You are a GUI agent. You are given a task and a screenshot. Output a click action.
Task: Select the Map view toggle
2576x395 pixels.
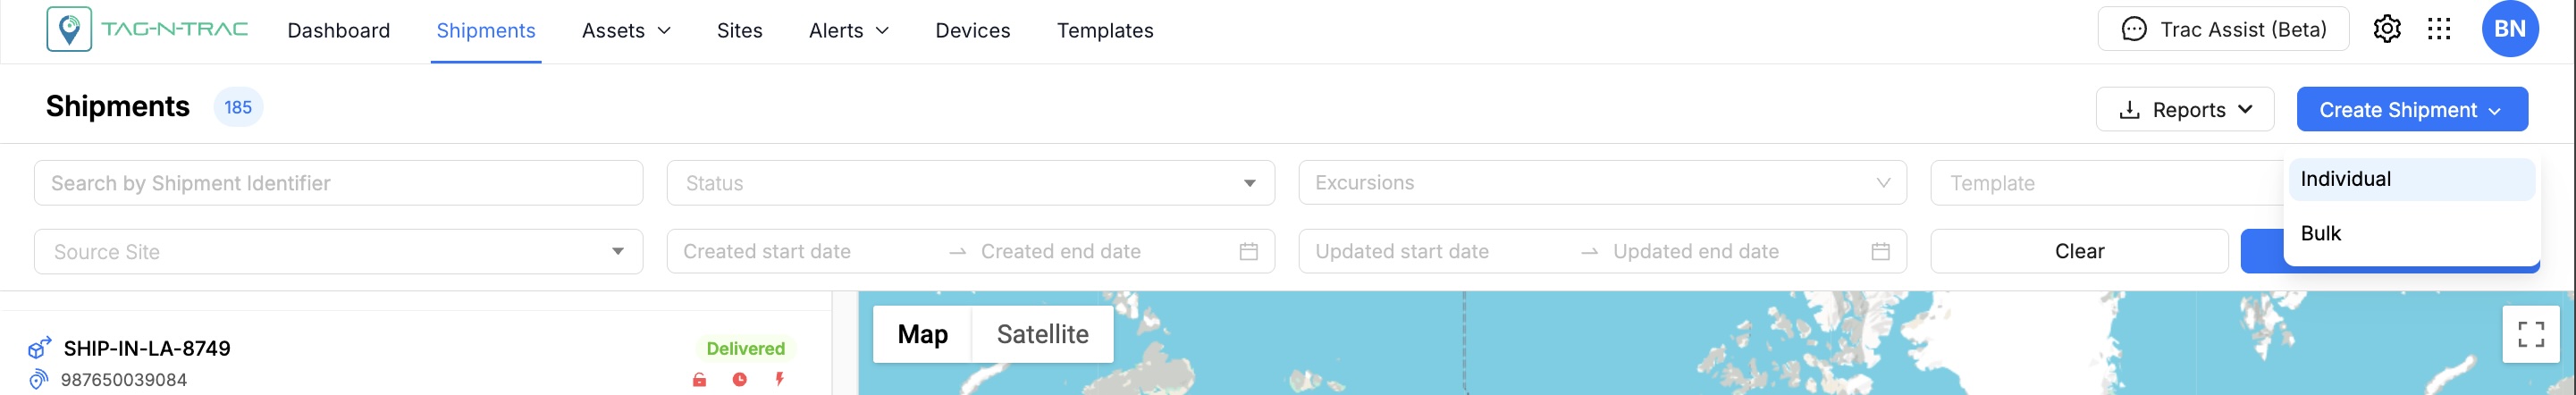click(x=922, y=334)
